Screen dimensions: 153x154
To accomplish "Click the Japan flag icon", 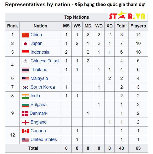I will 25,44.
